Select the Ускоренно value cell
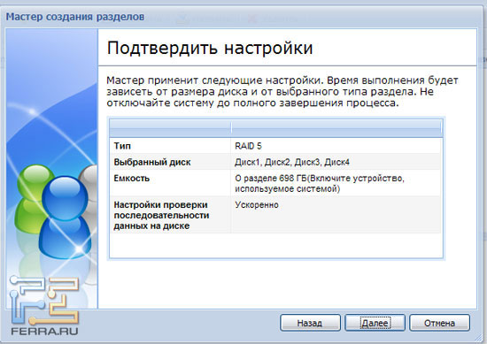Image resolution: width=487 pixels, height=344 pixels. tap(336, 215)
